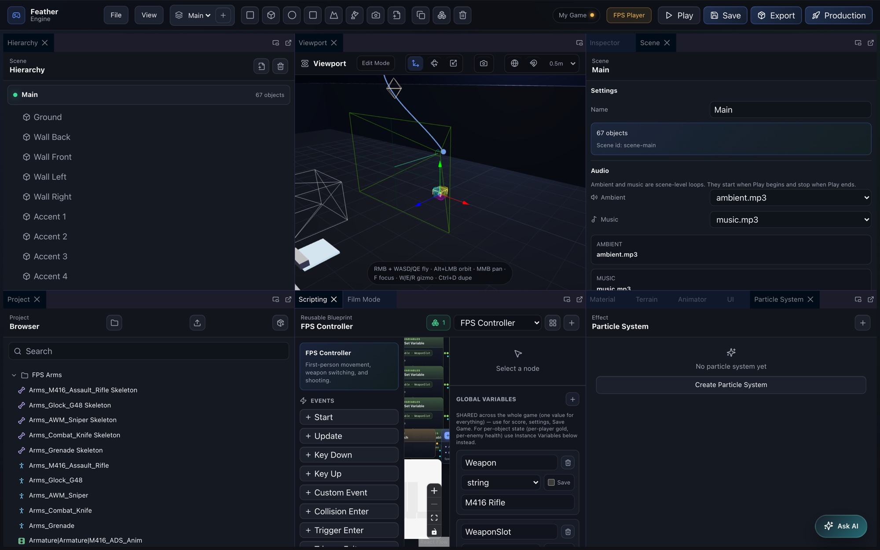The image size is (880, 550).
Task: Open the Ambient audio dropdown
Action: tap(790, 198)
